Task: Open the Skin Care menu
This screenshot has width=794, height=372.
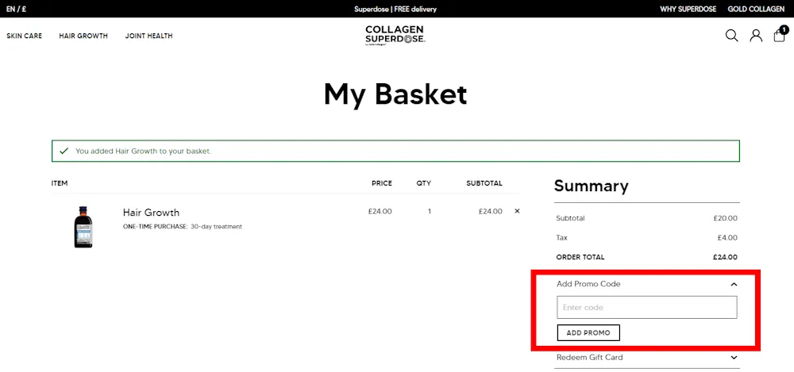Action: coord(25,36)
